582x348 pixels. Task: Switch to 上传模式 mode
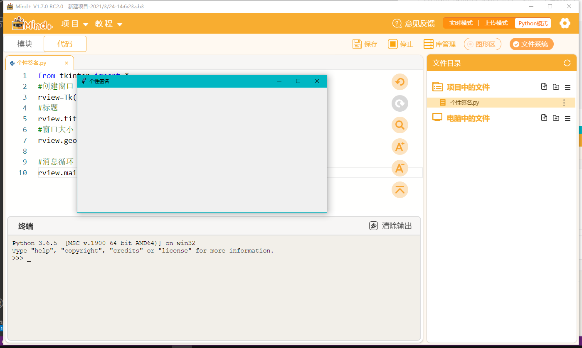(x=496, y=23)
